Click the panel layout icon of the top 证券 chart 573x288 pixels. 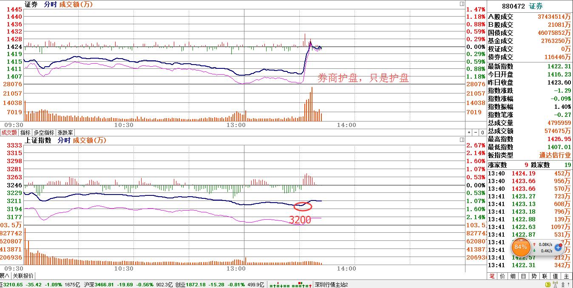(462, 4)
